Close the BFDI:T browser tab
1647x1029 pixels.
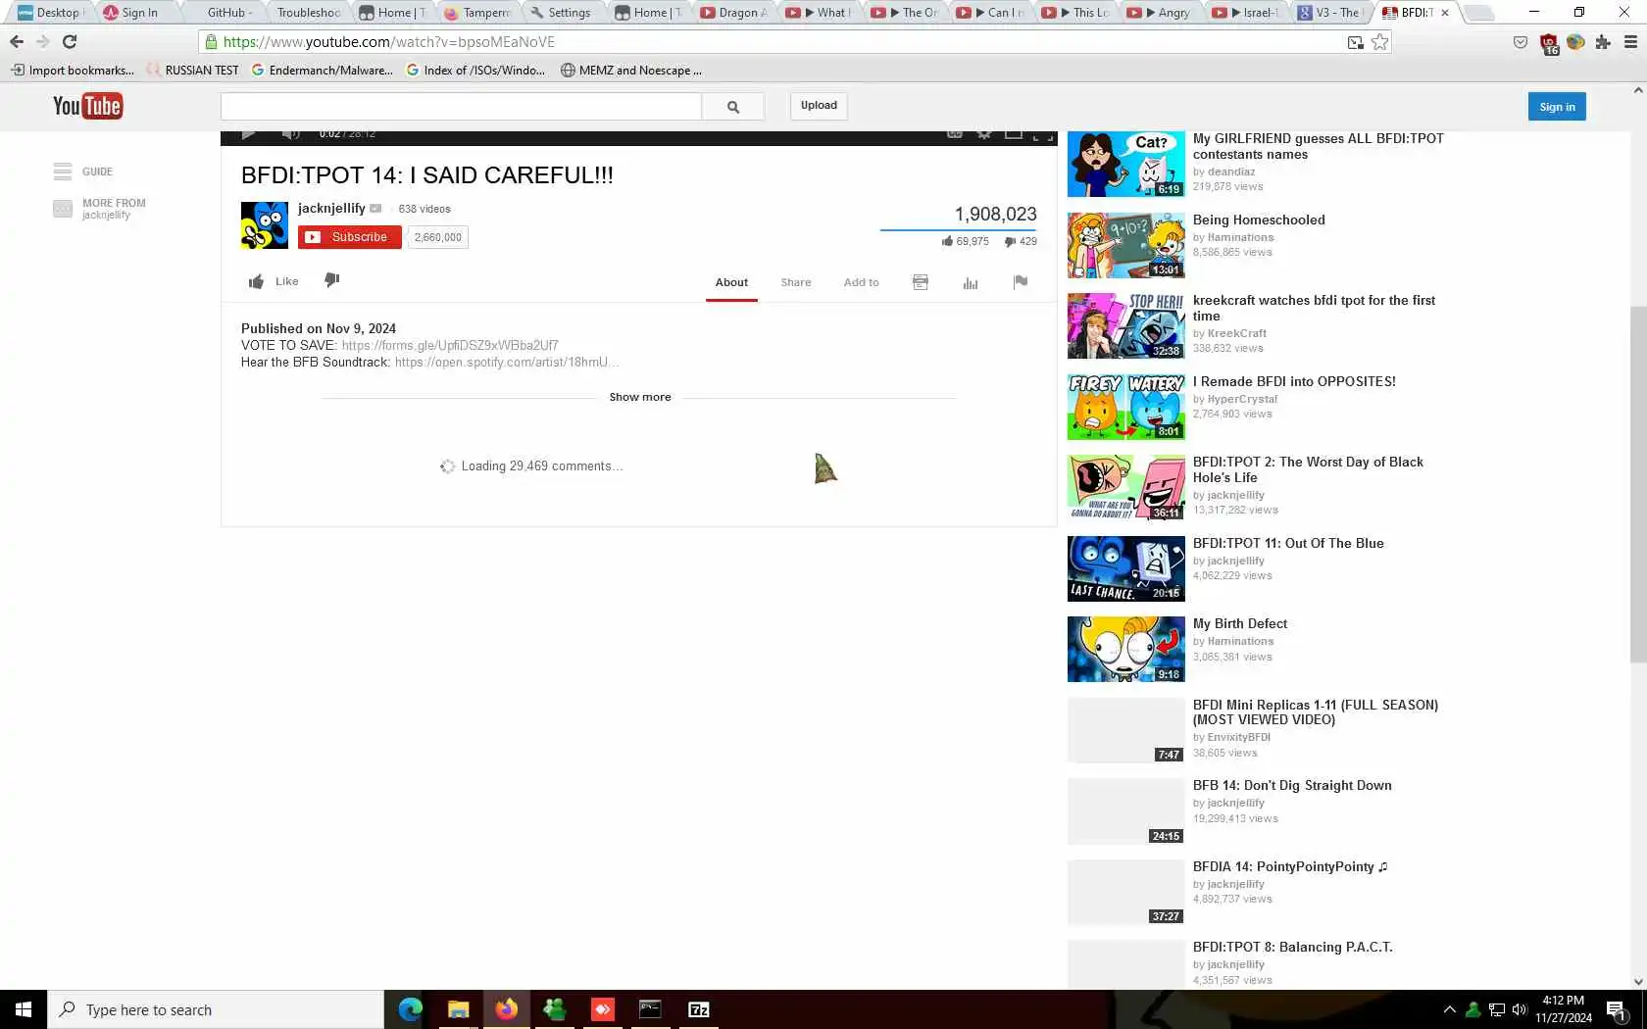coord(1445,13)
